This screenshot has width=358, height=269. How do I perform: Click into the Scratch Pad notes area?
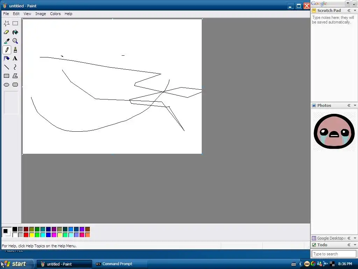[x=334, y=57]
